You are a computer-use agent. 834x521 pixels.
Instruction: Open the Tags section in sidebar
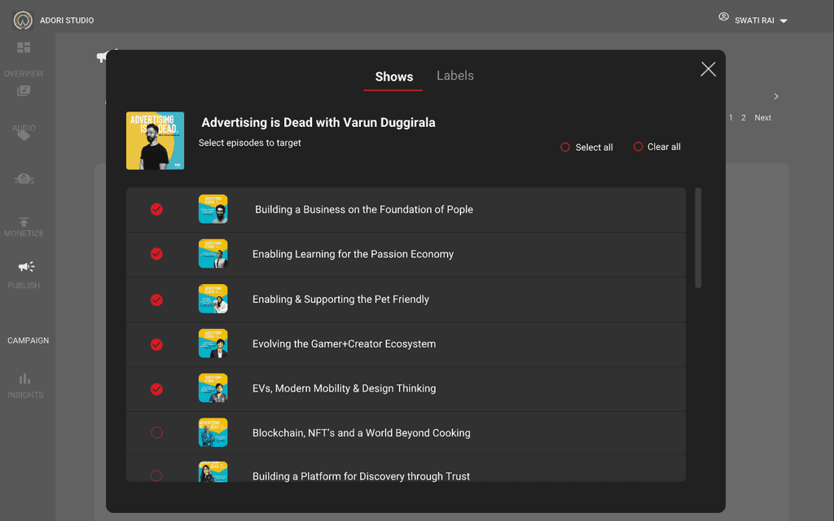coord(24,179)
